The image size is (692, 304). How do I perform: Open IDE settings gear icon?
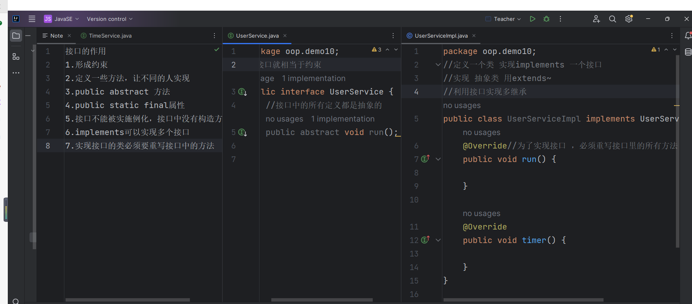629,19
